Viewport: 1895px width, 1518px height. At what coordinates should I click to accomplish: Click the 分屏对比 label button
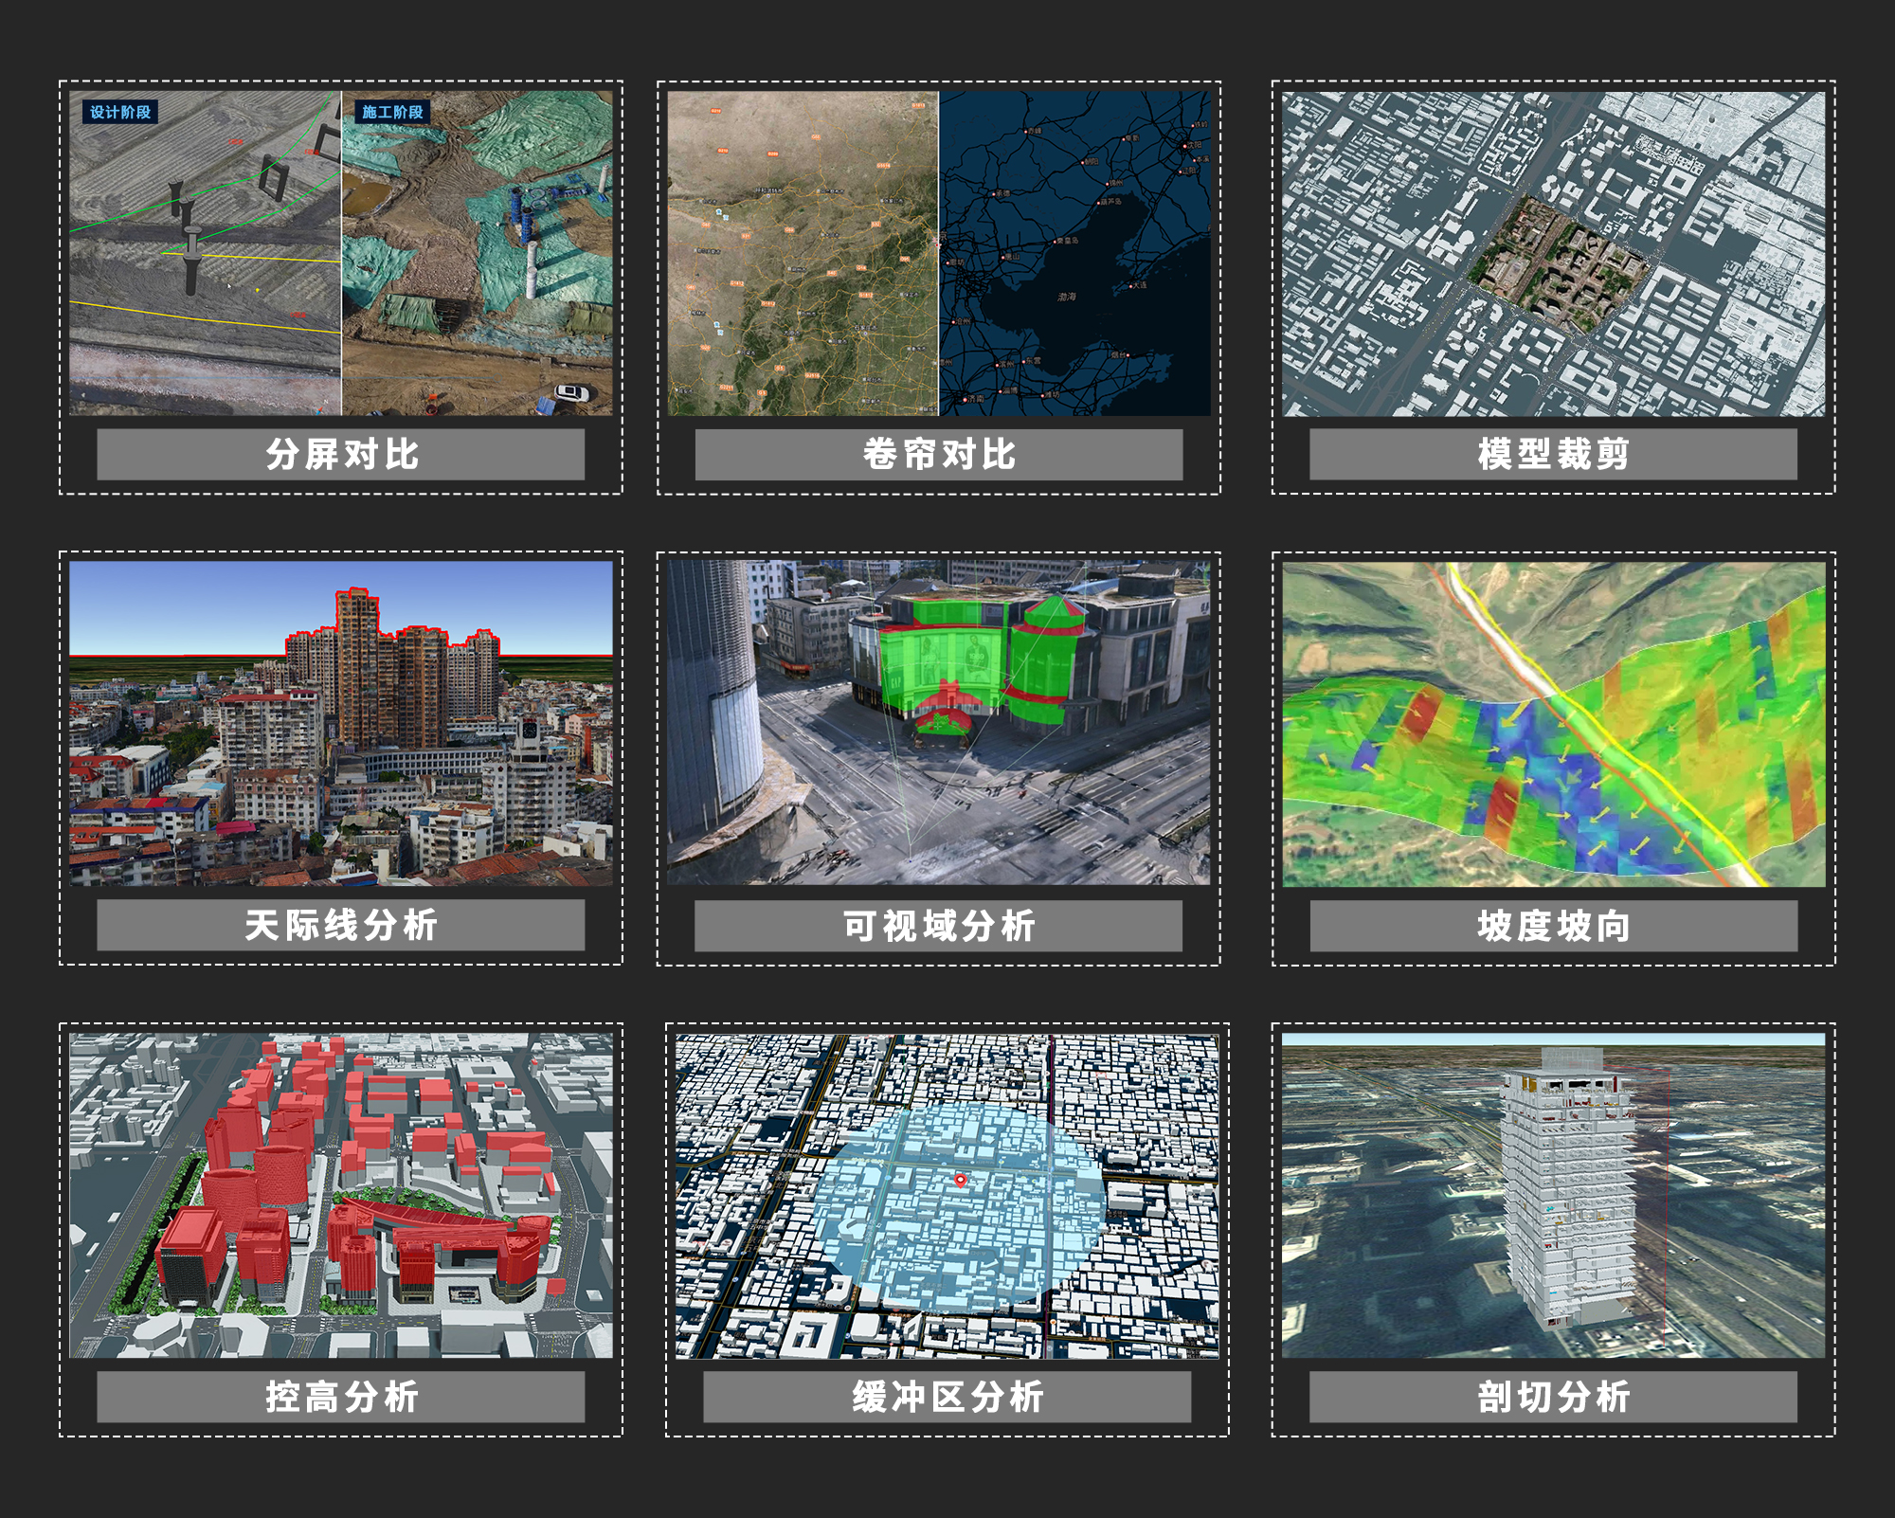(341, 454)
